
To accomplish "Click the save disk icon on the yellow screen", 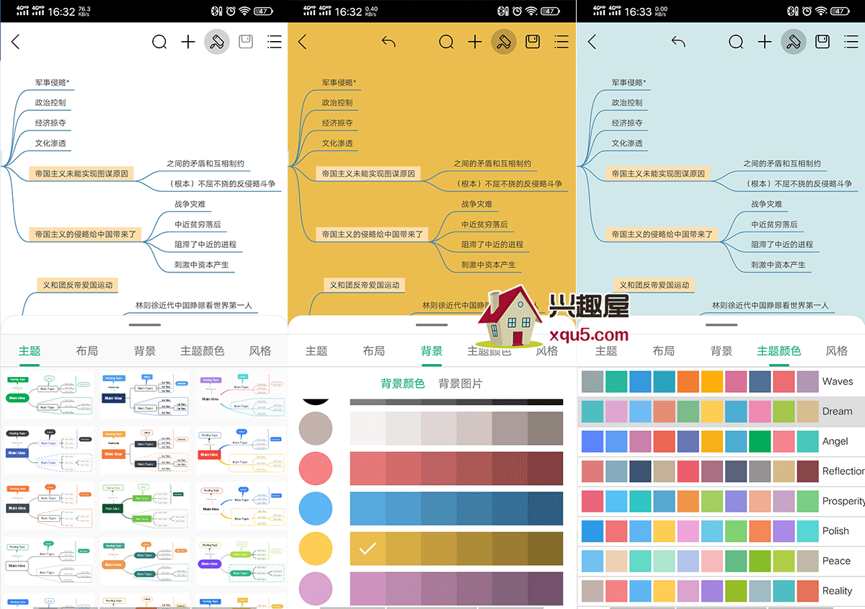I will [x=533, y=42].
